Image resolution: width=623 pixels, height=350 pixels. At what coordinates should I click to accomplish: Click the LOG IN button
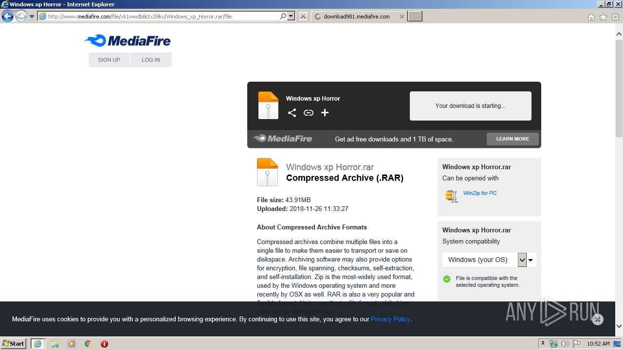click(x=151, y=60)
